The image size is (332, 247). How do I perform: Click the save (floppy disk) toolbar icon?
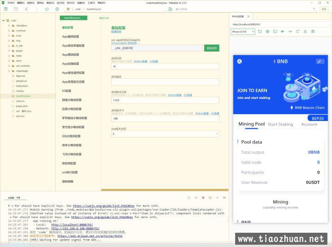16,9
